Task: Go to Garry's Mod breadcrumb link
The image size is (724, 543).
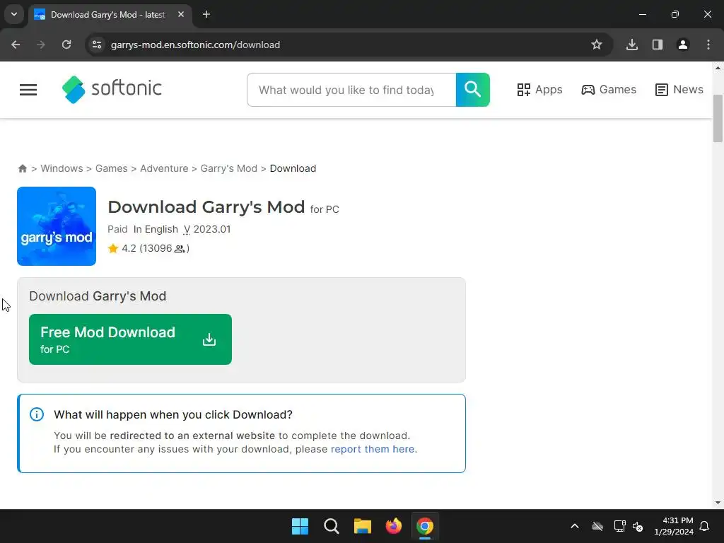Action: coord(228,168)
